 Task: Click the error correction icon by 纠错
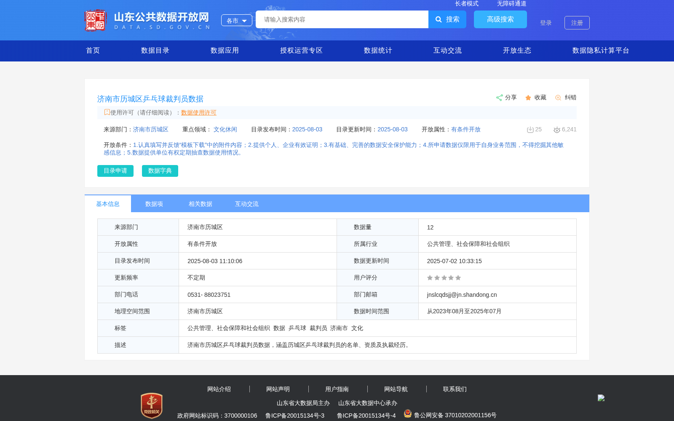[x=558, y=98]
